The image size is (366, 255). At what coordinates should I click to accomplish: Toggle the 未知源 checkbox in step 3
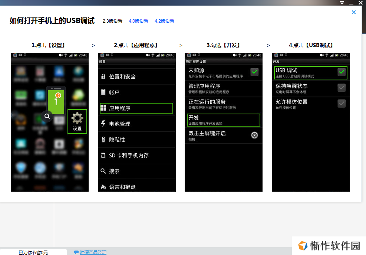(x=254, y=72)
